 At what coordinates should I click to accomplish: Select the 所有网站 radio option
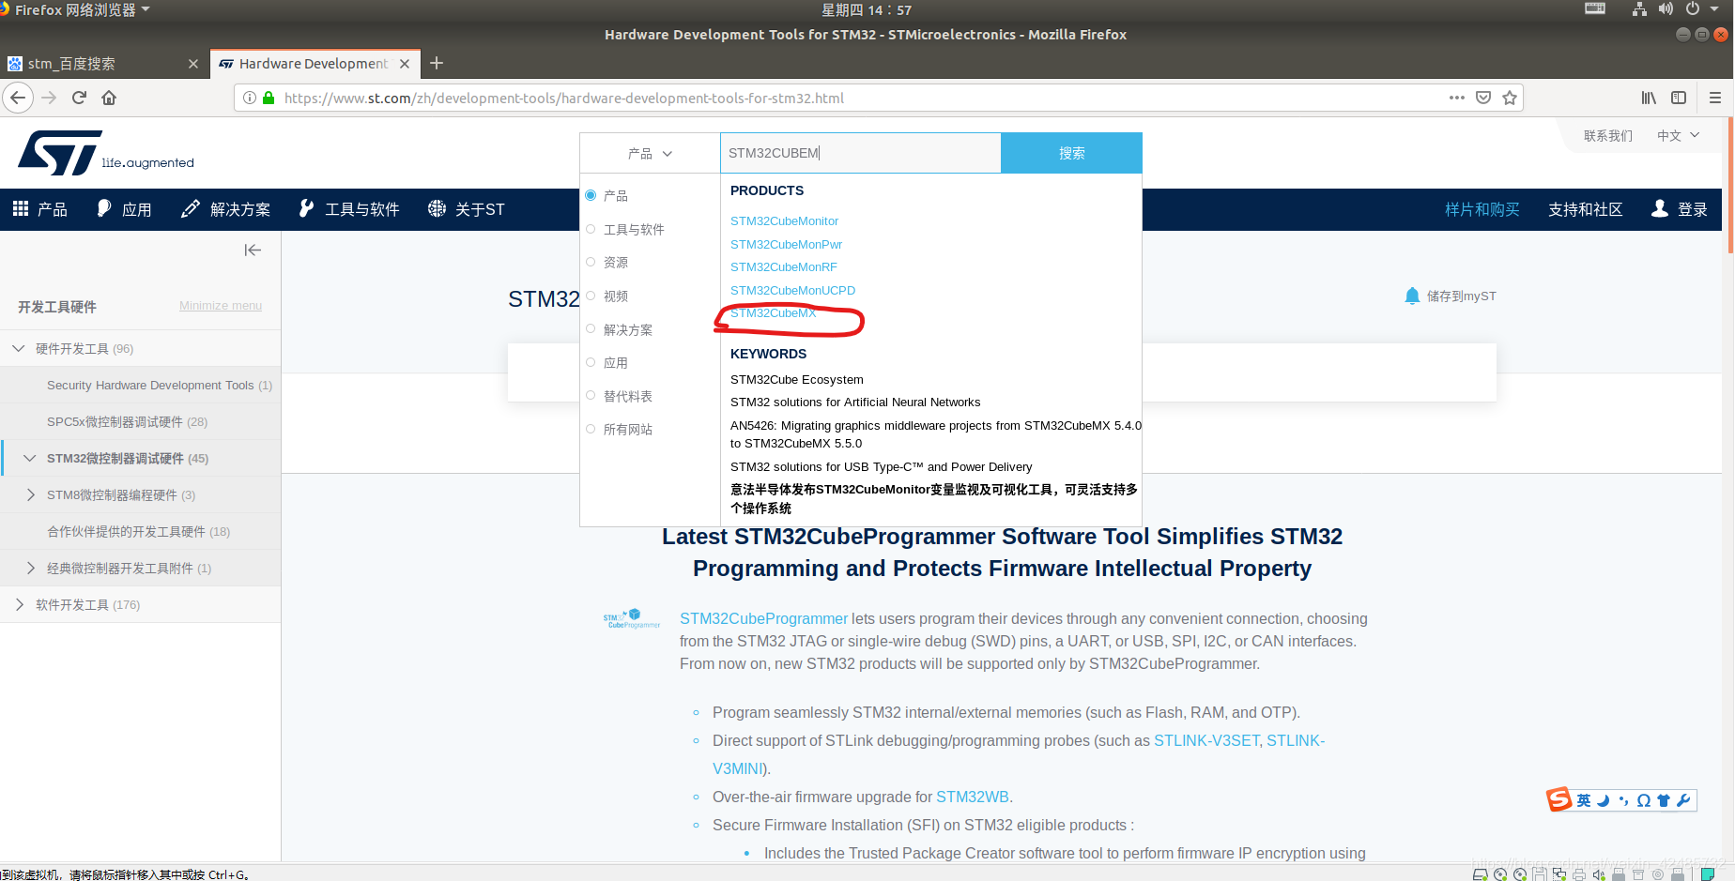pyautogui.click(x=591, y=429)
